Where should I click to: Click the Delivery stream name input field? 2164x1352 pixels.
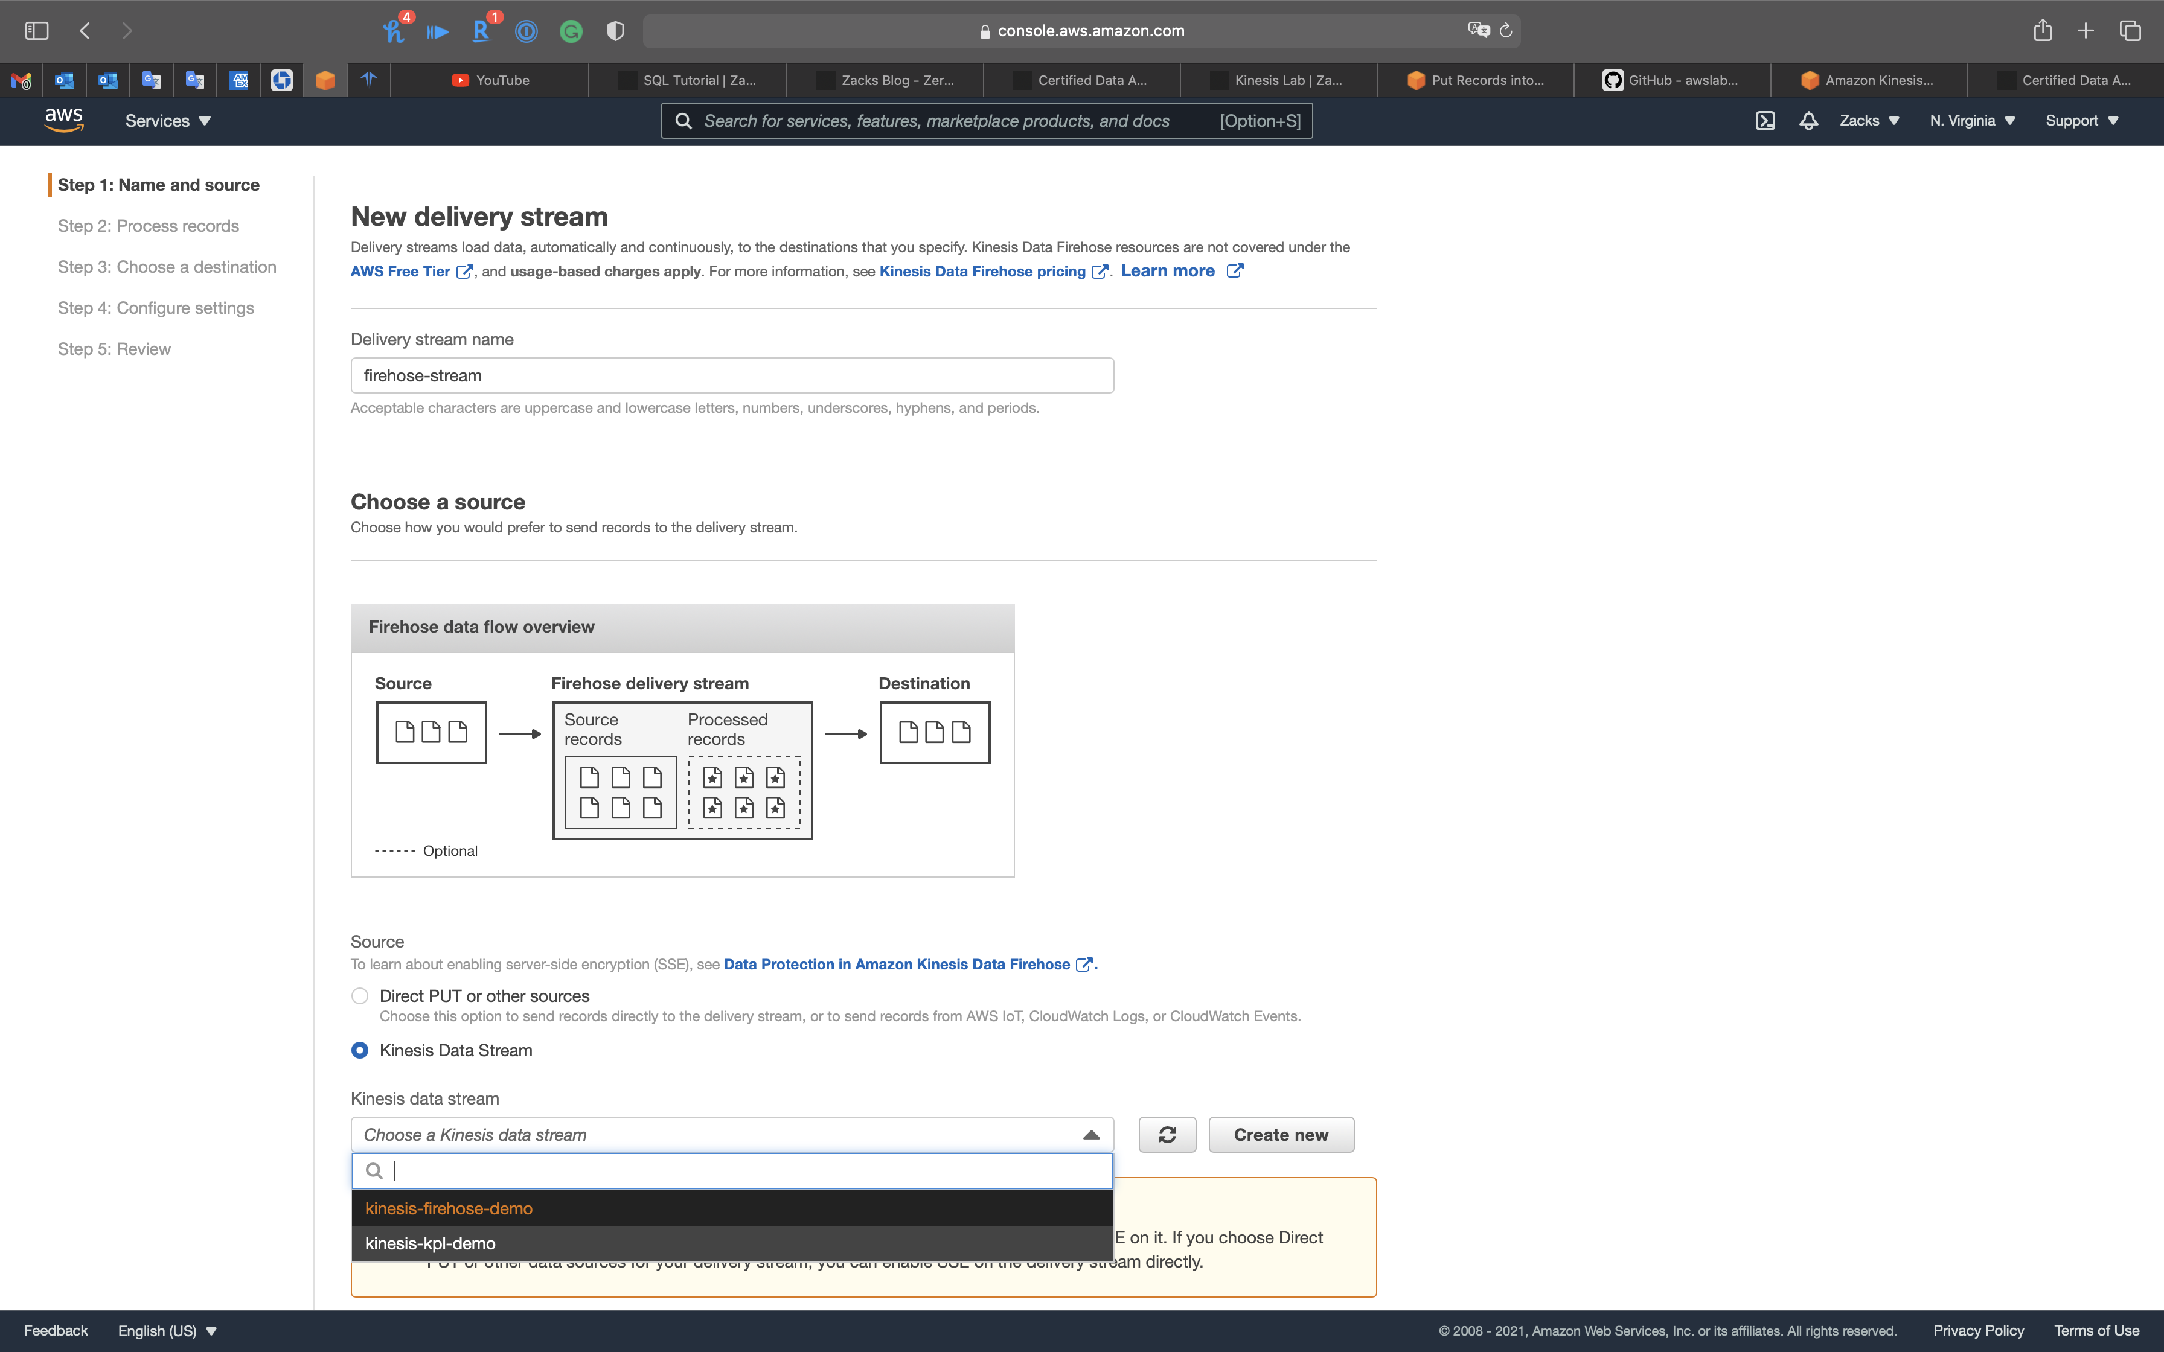pyautogui.click(x=731, y=375)
